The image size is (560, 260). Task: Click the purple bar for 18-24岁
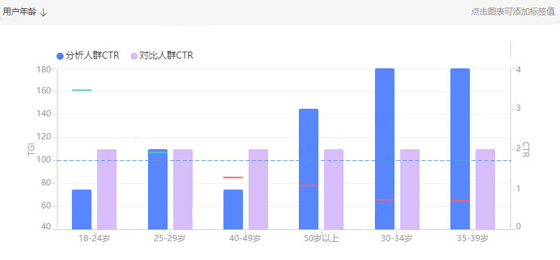coord(107,190)
